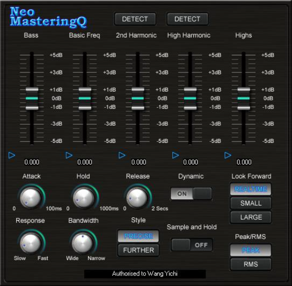292x286 pixels.
Task: Click the Highs band label
Action: coord(244,35)
